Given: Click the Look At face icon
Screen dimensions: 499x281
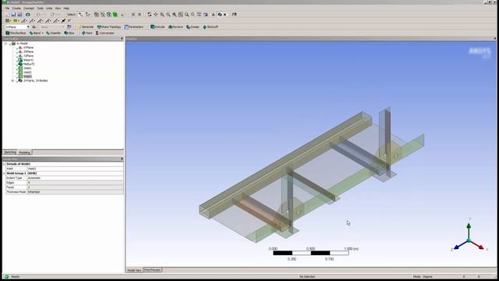Looking at the screenshot, I should (206, 15).
